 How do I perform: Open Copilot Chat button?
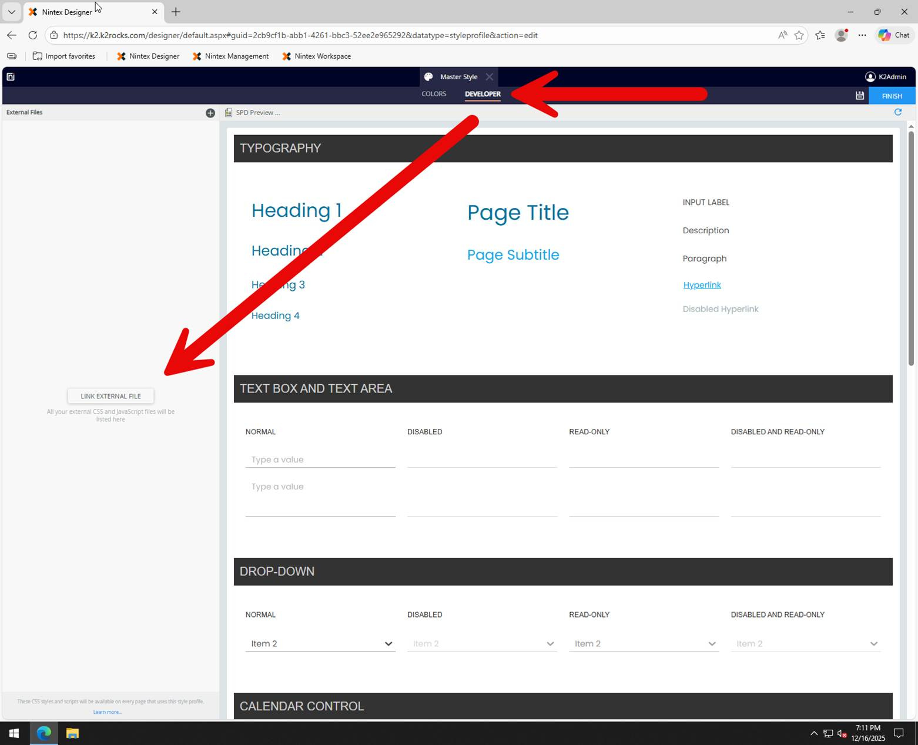(894, 35)
